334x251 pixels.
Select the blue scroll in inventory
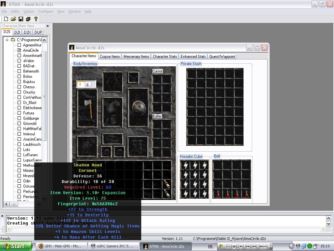(x=167, y=193)
